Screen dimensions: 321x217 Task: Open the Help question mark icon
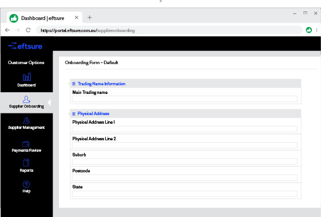(26, 184)
